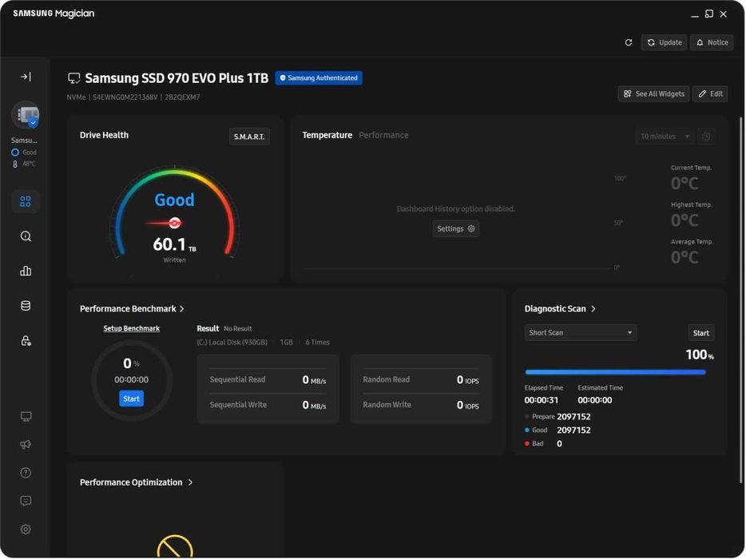Click the diagnostic scan progress bar
Screen dimensions: 746x559
(x=615, y=372)
